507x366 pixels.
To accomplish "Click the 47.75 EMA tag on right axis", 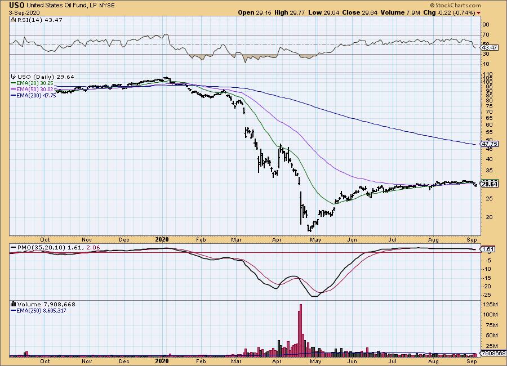I will 489,144.
